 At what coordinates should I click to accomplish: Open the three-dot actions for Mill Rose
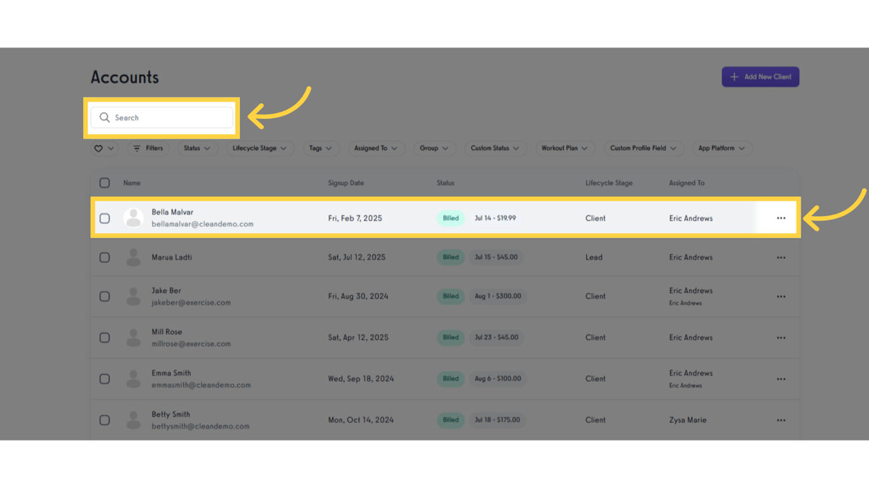pyautogui.click(x=781, y=337)
